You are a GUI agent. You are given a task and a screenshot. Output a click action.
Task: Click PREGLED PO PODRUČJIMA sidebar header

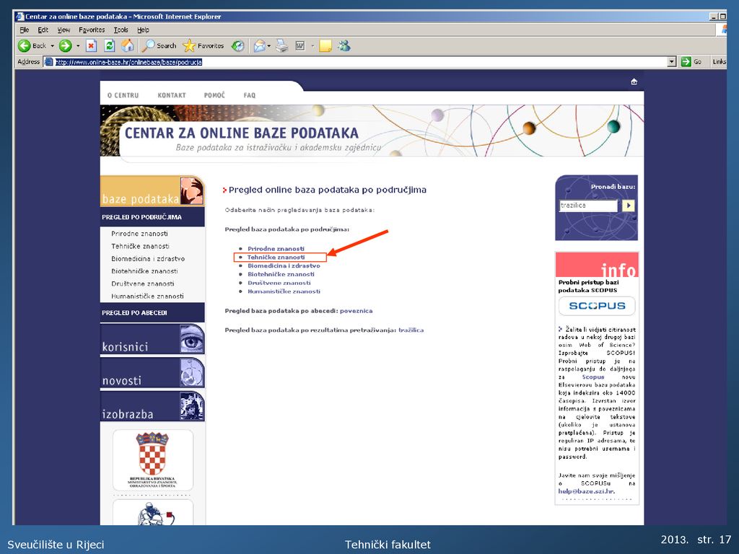(x=152, y=217)
